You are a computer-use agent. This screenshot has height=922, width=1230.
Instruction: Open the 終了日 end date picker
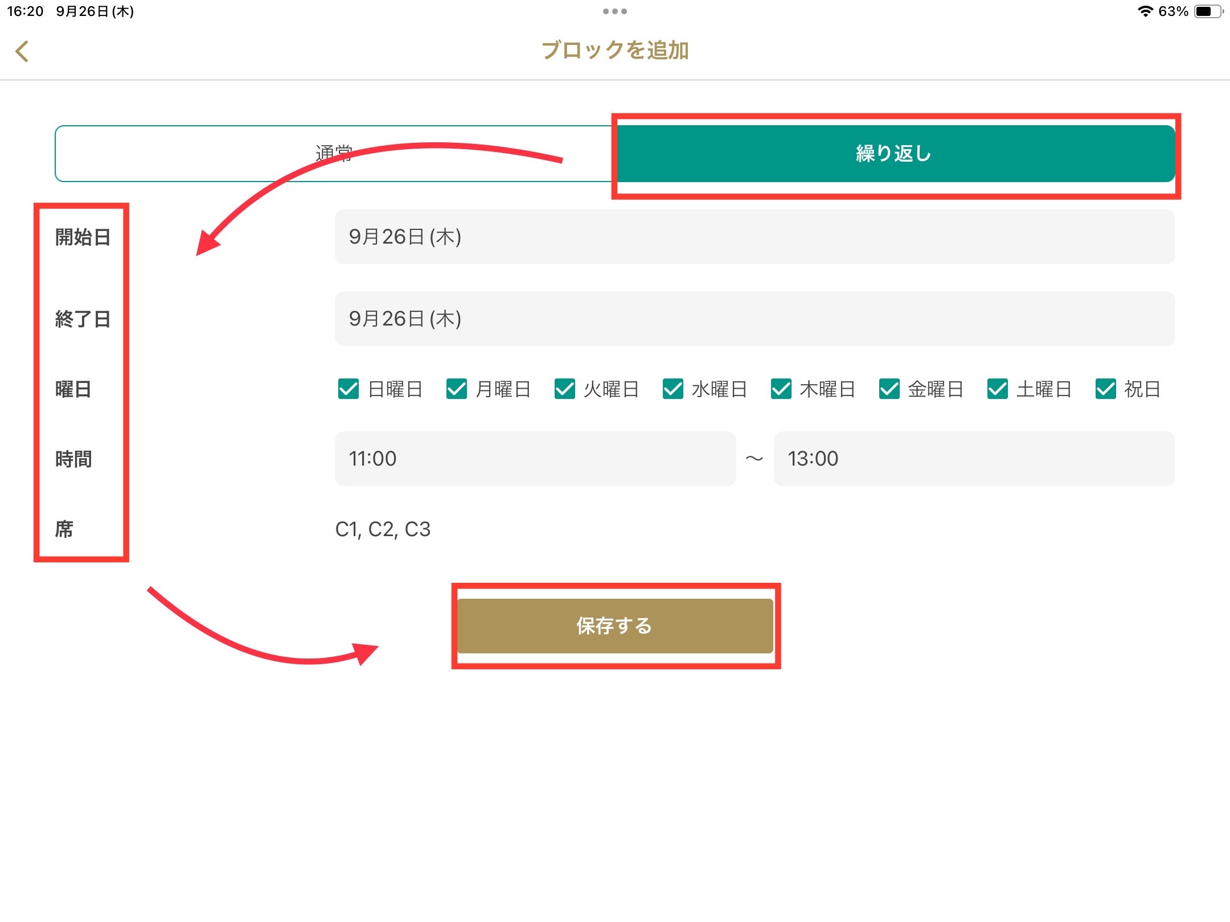(755, 319)
